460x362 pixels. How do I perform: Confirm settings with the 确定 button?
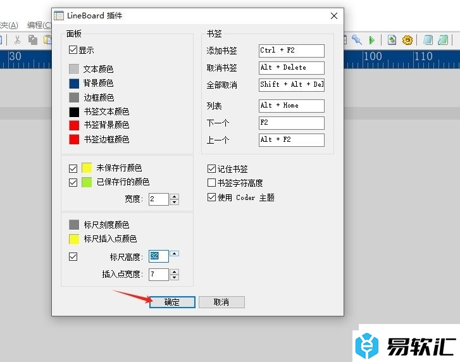point(172,302)
